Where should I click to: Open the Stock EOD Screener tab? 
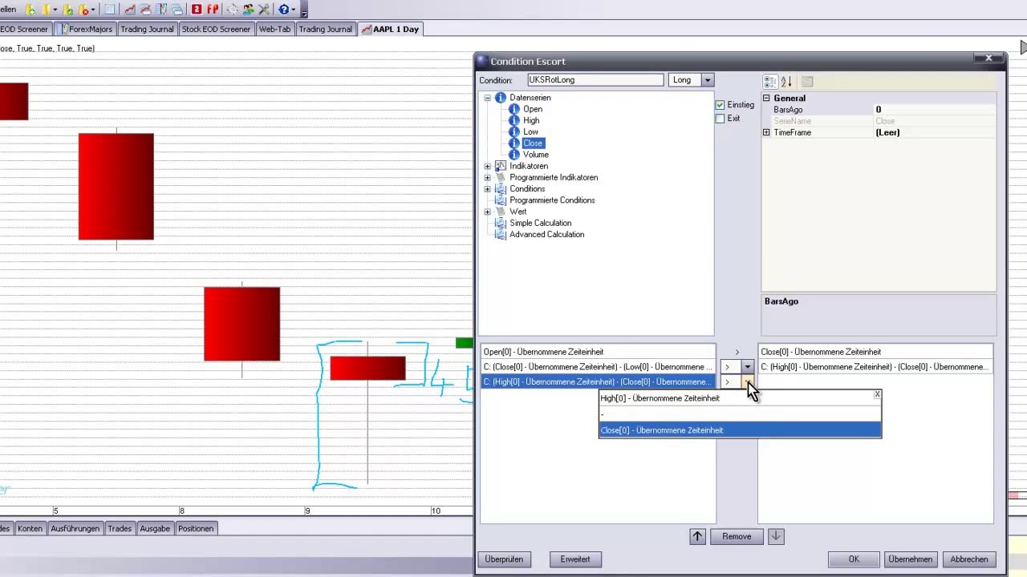(x=216, y=29)
